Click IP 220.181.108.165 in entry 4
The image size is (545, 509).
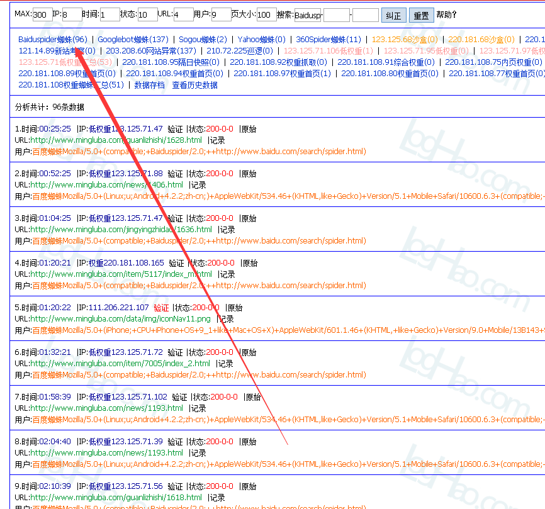[133, 263]
